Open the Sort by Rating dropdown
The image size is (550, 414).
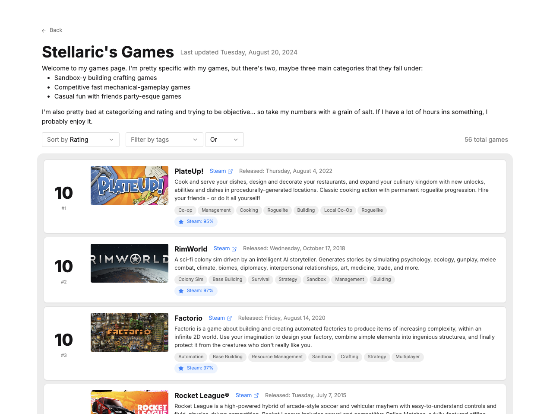(80, 139)
